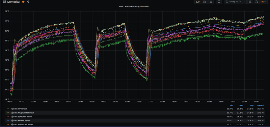Open the 'Today so far' time picker
Image resolution: width=270 pixels, height=127 pixels.
(x=235, y=2)
